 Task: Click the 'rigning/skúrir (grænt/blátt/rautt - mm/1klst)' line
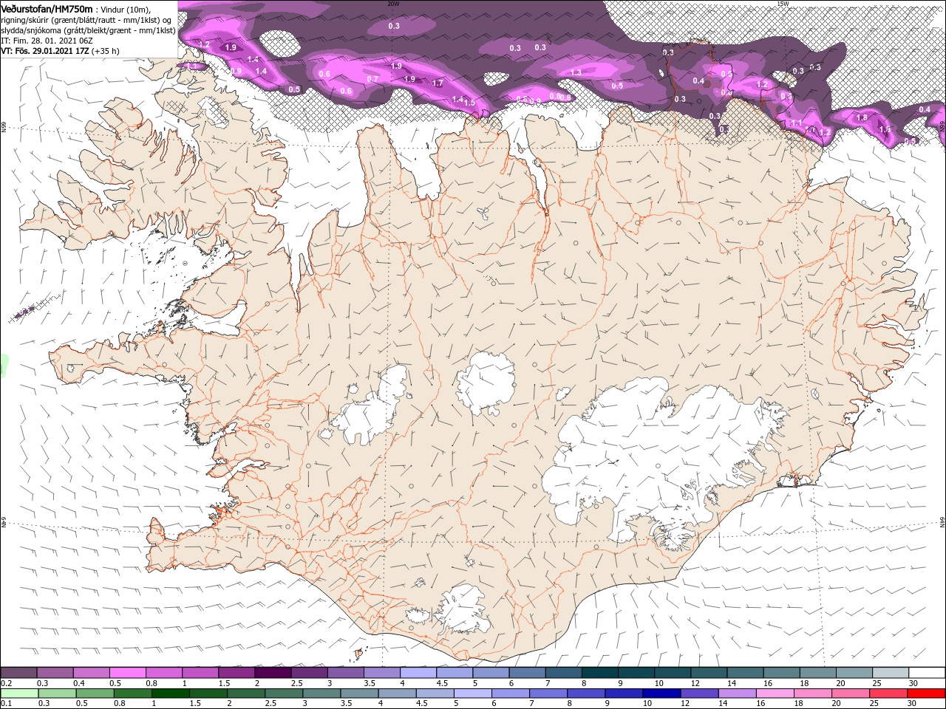tap(86, 20)
